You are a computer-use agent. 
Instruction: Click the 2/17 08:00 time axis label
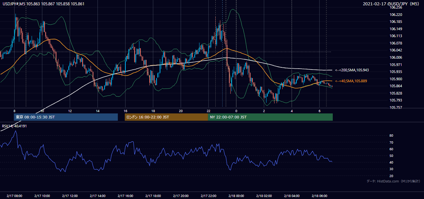point(15,196)
